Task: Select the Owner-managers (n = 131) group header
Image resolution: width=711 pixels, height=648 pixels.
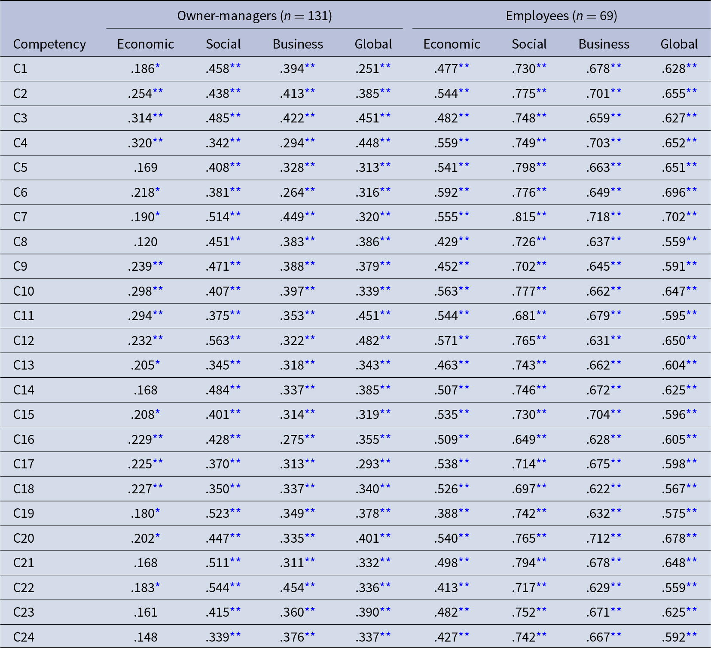Action: click(x=254, y=16)
